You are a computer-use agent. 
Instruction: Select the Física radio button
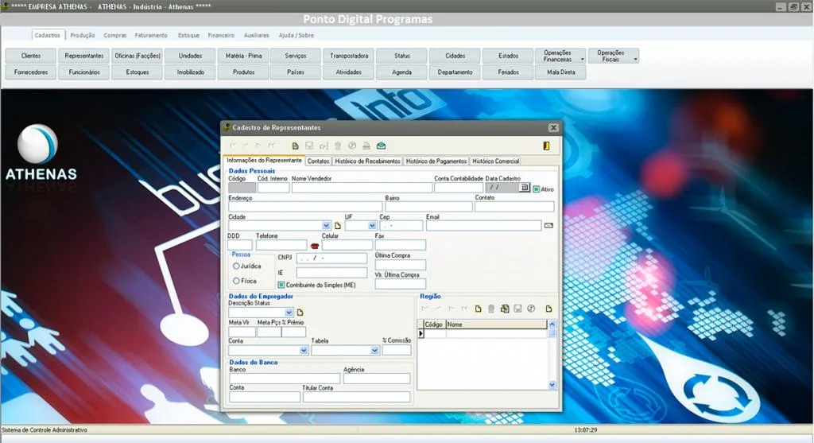click(x=236, y=281)
